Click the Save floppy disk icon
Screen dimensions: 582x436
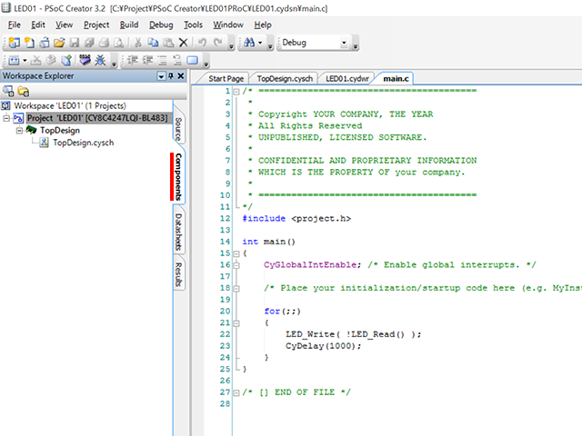[x=75, y=43]
